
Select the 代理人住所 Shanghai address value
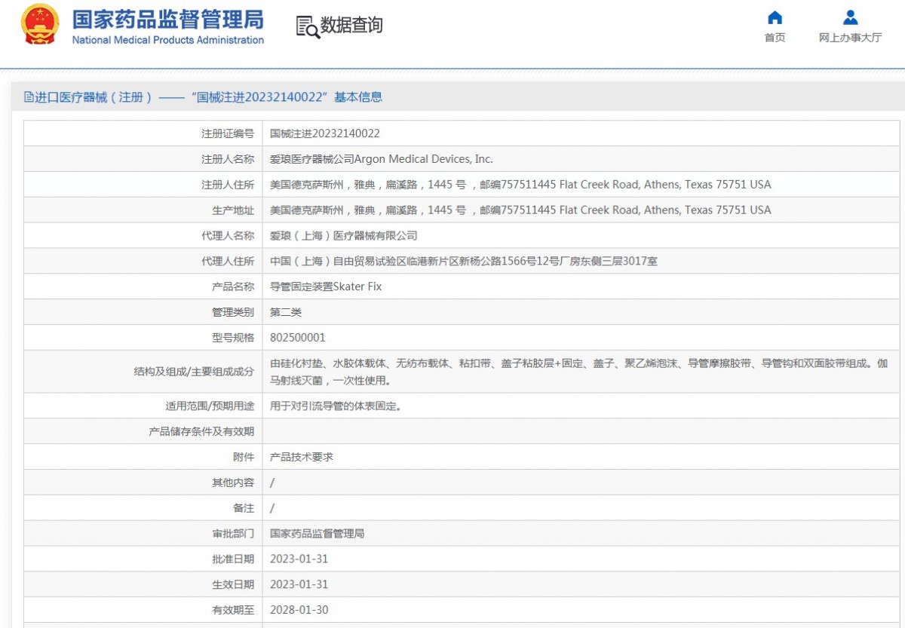pos(464,262)
